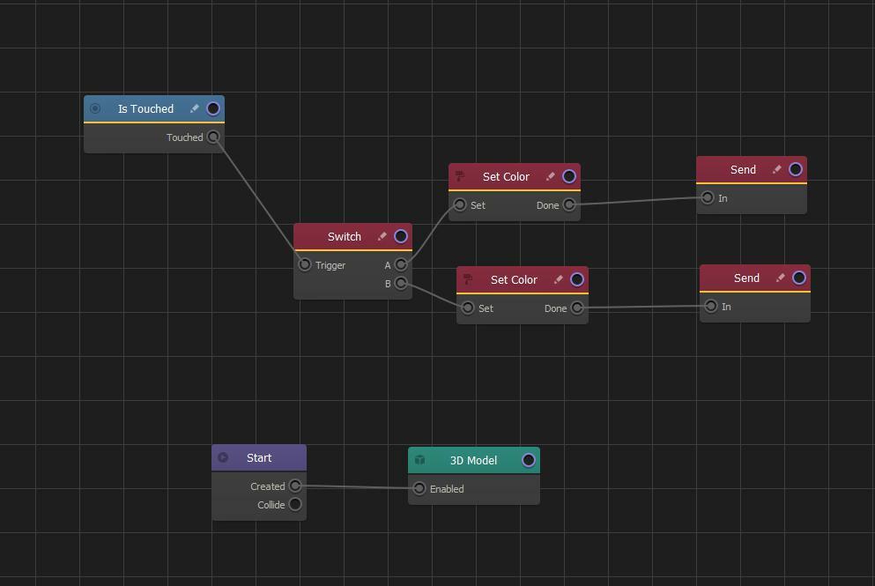
Task: Click the Done output on the upper Set Color
Action: (569, 204)
